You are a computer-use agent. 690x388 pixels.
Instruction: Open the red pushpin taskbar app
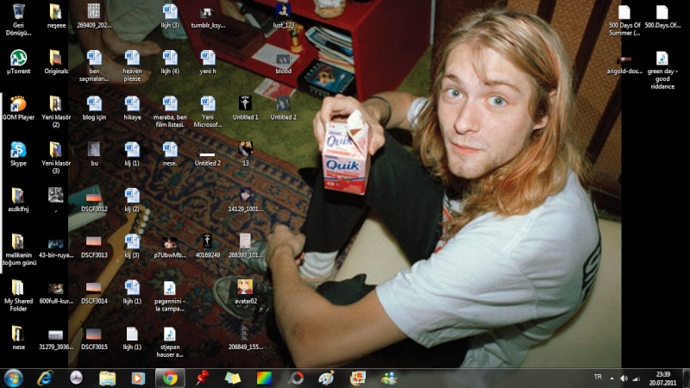pyautogui.click(x=202, y=378)
